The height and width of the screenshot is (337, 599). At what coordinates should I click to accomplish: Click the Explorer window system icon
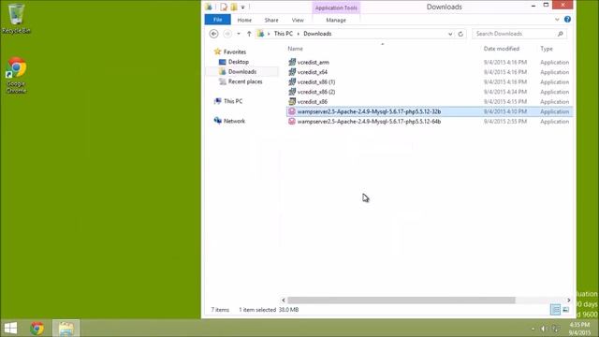click(x=209, y=7)
